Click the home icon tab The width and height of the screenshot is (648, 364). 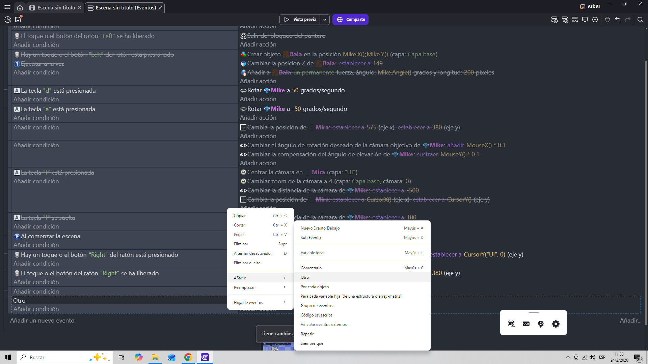point(20,8)
